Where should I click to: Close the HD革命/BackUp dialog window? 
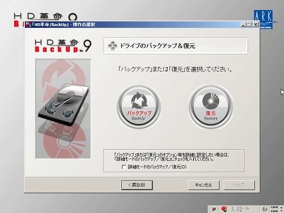[x=256, y=24]
